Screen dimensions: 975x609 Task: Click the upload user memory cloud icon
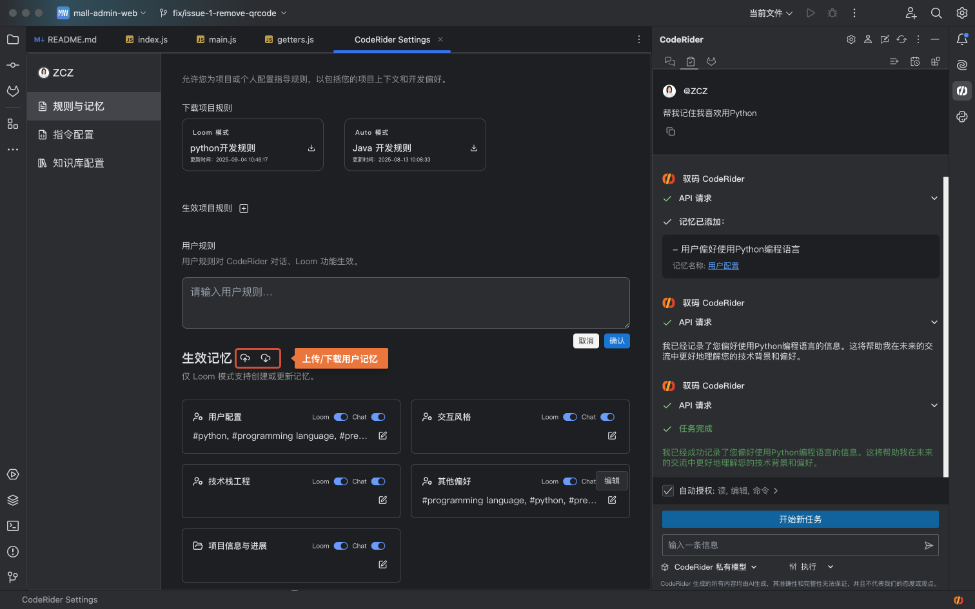[245, 358]
